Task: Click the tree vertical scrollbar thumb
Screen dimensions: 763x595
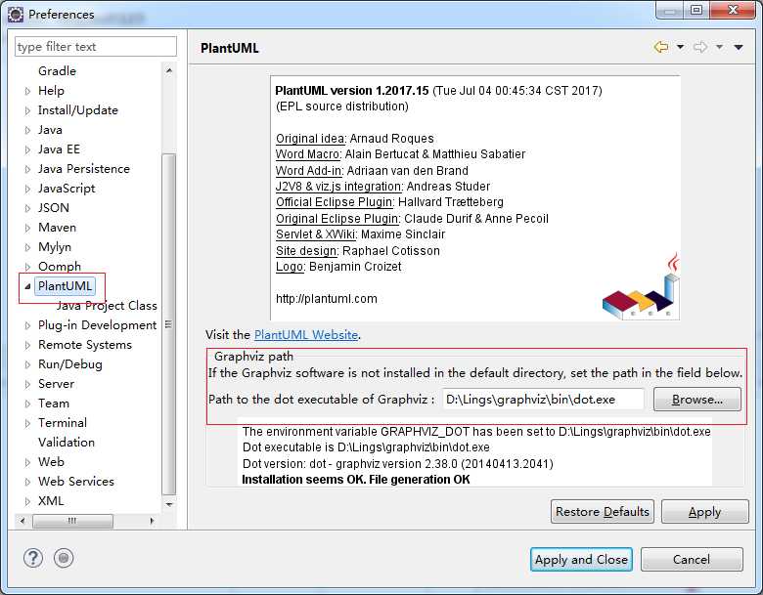Action: coord(169,324)
